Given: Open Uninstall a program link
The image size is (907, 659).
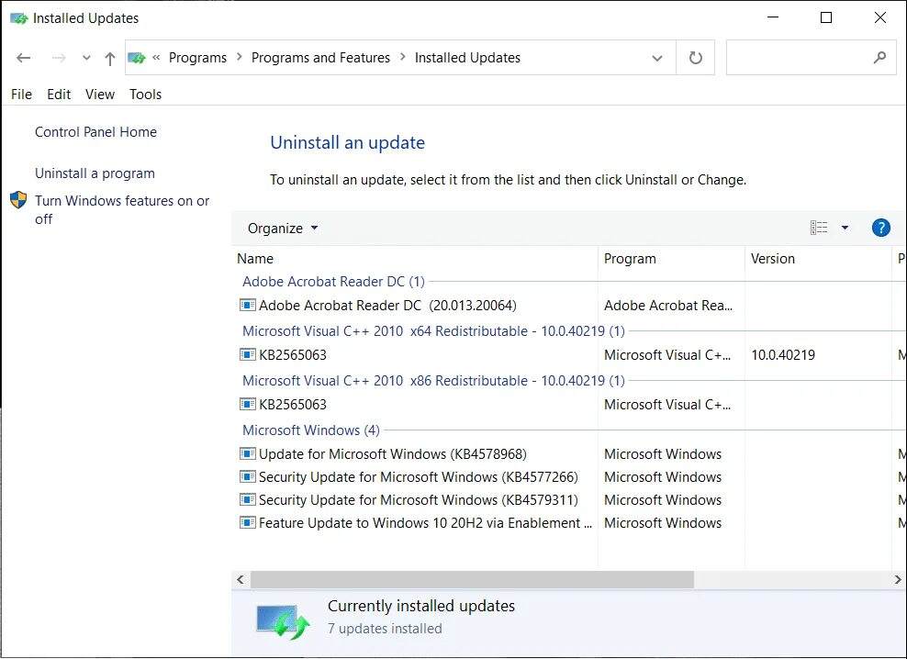Looking at the screenshot, I should (95, 173).
